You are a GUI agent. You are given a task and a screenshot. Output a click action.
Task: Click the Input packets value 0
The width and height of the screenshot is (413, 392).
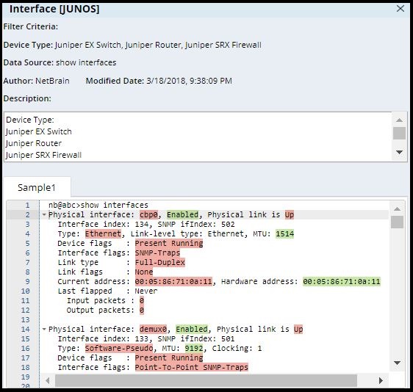(142, 300)
